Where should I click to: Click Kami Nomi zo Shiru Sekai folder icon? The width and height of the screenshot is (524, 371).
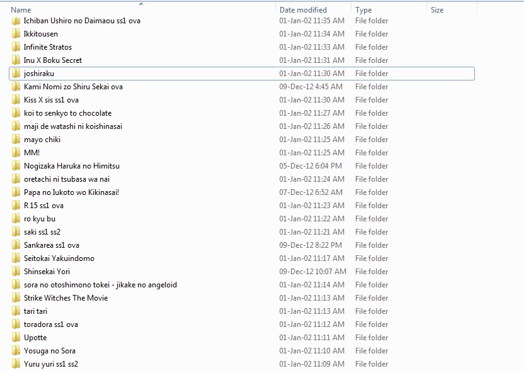click(x=16, y=87)
